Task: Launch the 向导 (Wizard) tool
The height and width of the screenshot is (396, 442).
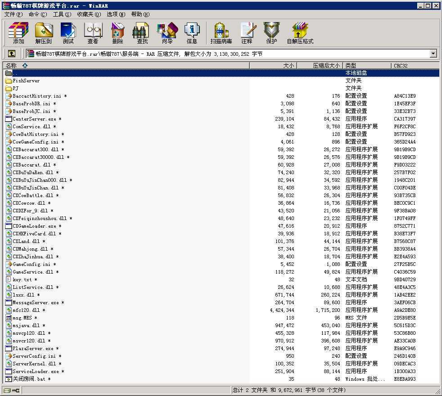Action: [x=167, y=33]
